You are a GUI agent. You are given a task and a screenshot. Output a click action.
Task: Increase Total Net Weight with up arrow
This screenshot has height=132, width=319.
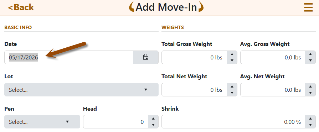coord(232,86)
